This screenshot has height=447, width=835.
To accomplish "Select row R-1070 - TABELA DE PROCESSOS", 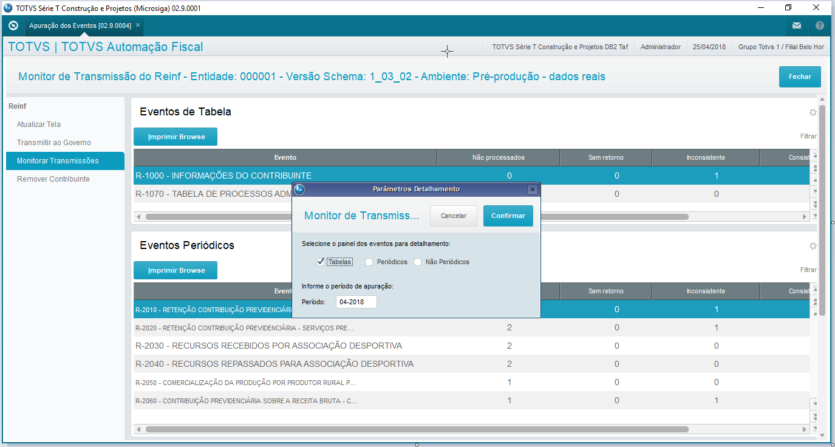I will pos(472,194).
